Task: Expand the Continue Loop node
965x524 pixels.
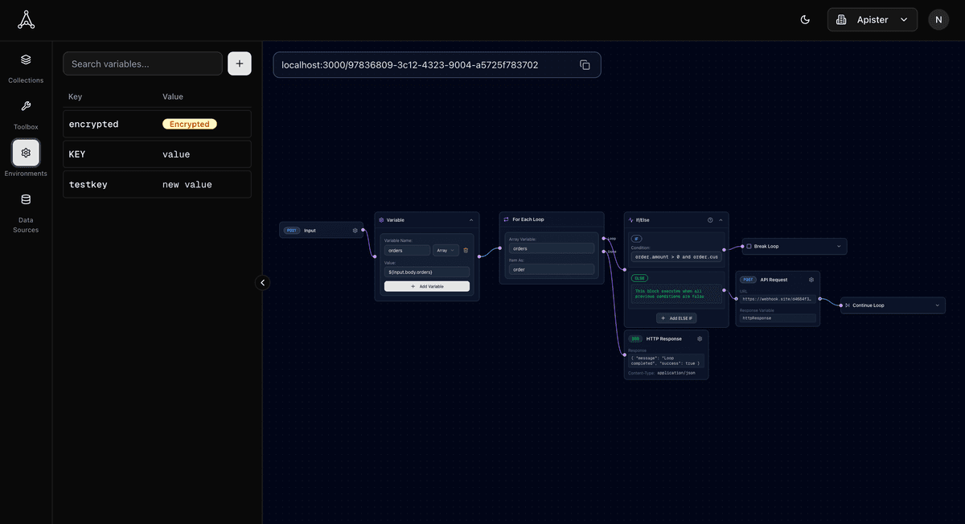Action: [x=937, y=305]
